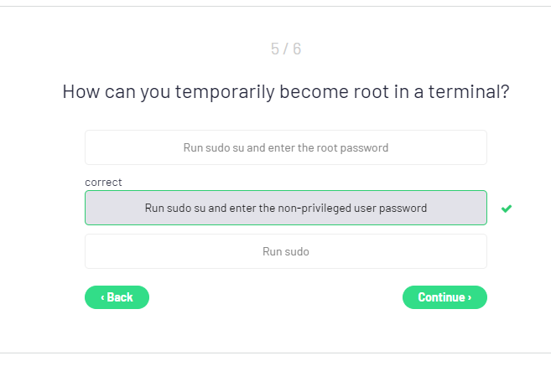Click the highlighted correct answer box
Viewport: 551px width, 366px height.
(x=285, y=208)
